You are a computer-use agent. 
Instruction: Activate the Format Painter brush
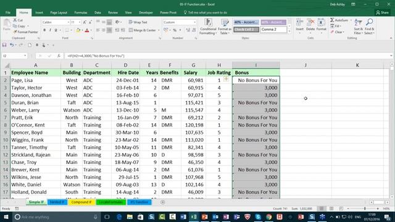(x=15, y=32)
